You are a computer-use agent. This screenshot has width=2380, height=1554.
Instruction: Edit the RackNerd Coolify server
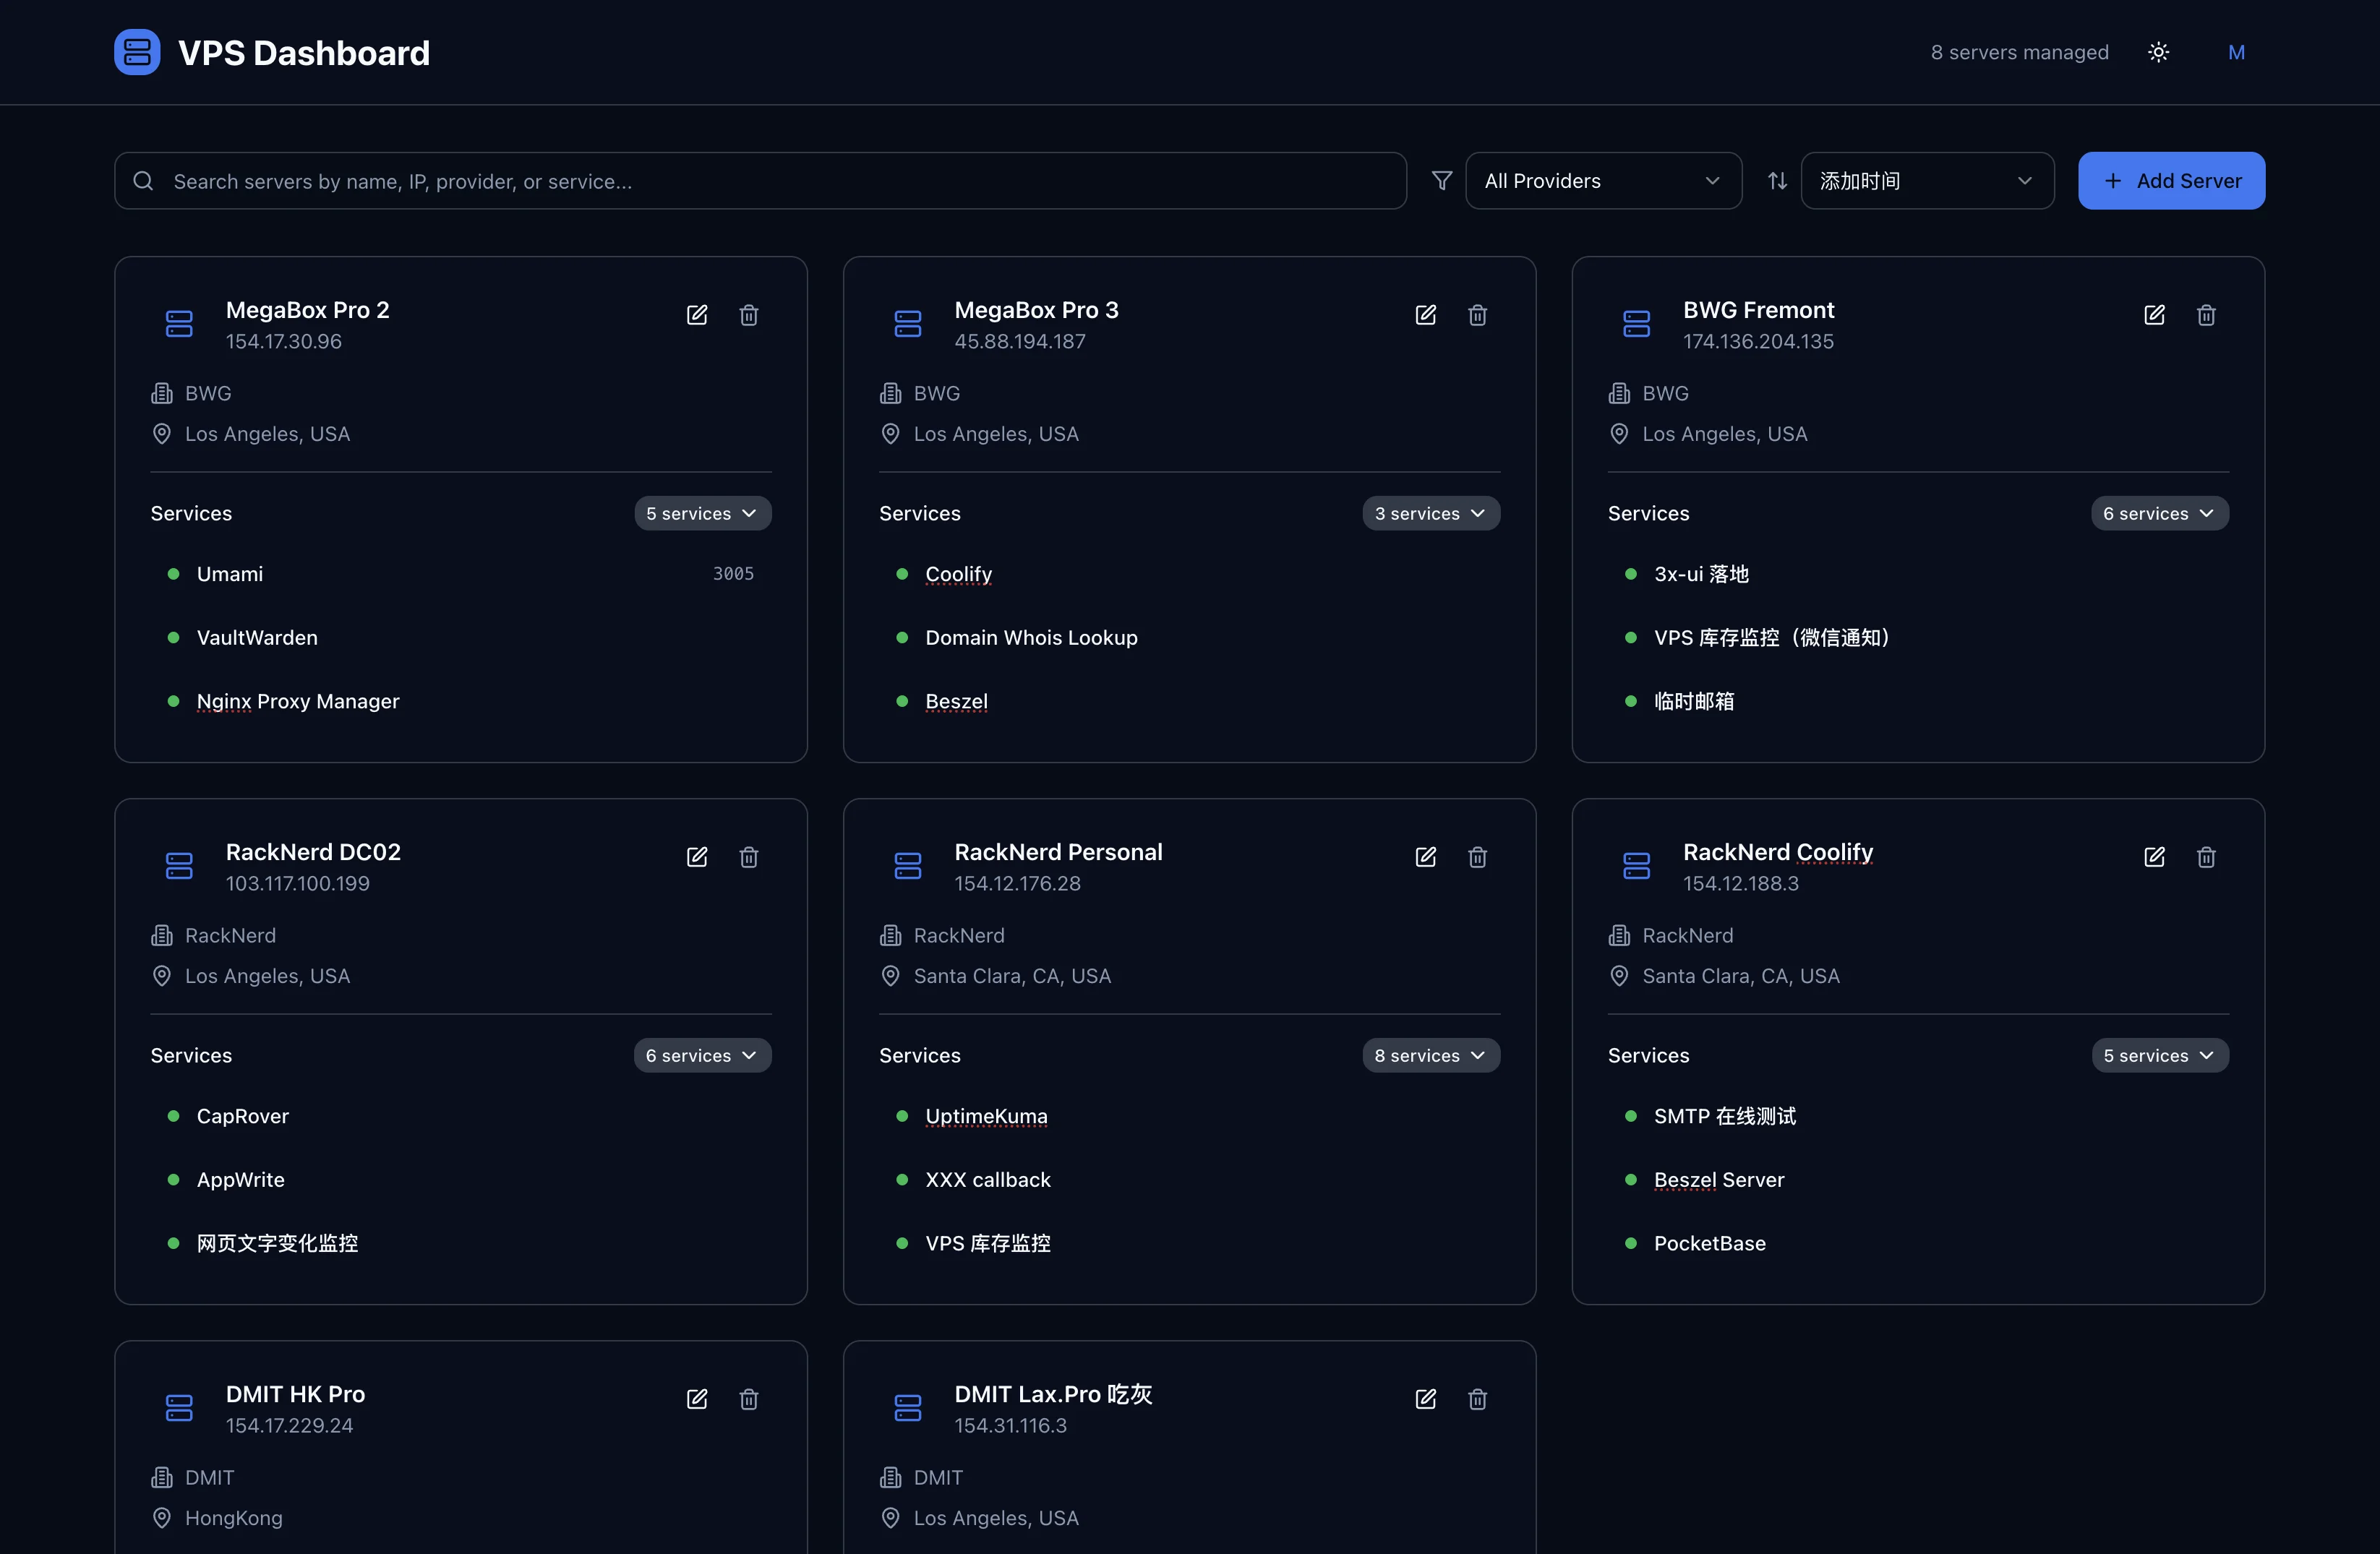pos(2155,857)
